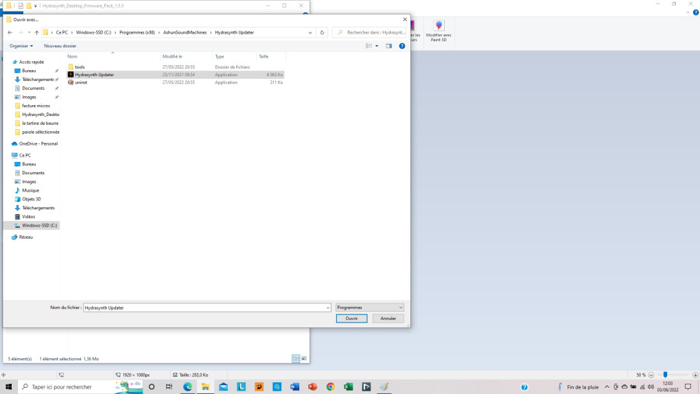Open parole séléctionnée folder
700x394 pixels.
pos(40,132)
